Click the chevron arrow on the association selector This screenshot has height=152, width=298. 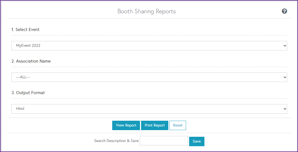point(284,77)
